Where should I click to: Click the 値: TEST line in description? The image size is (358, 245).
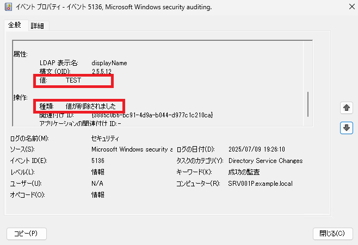tap(60, 80)
